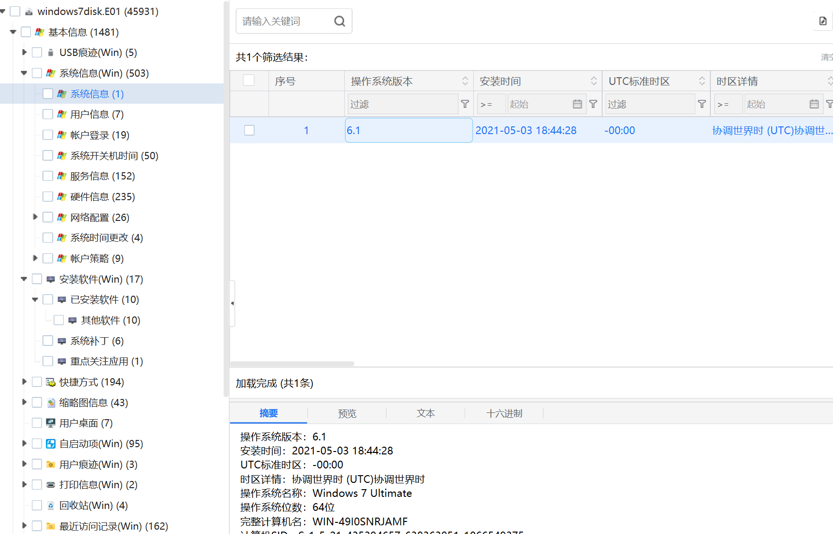Expand the 网络配置 (26) node

[35, 217]
